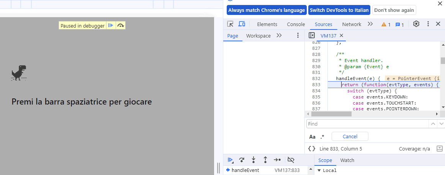Close the DevTools panel

tap(438, 24)
